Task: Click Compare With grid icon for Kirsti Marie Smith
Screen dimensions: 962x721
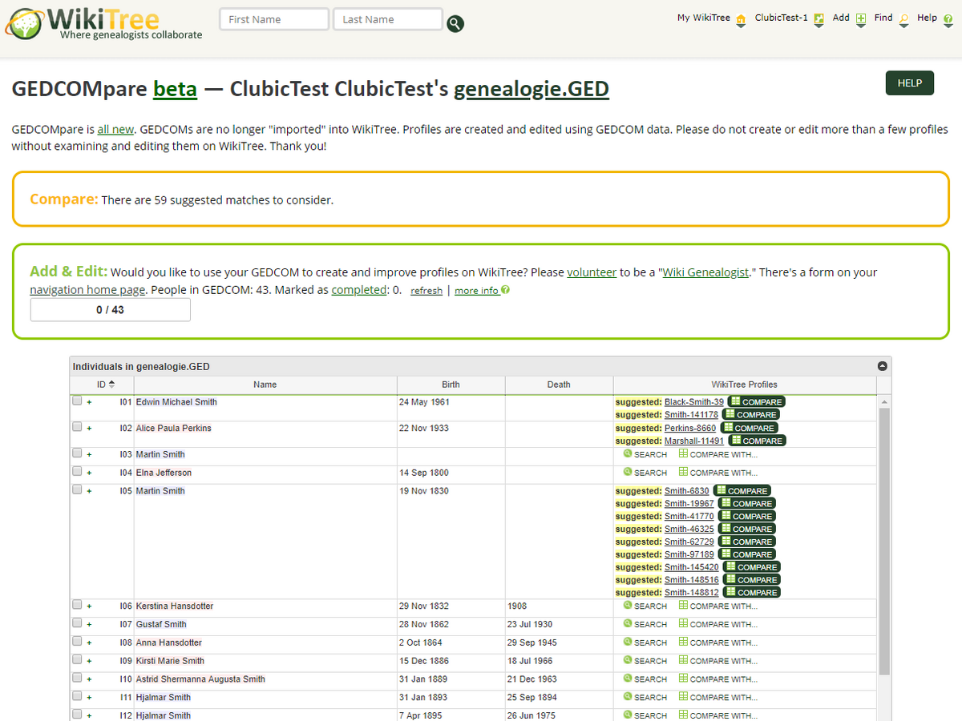Action: point(683,660)
